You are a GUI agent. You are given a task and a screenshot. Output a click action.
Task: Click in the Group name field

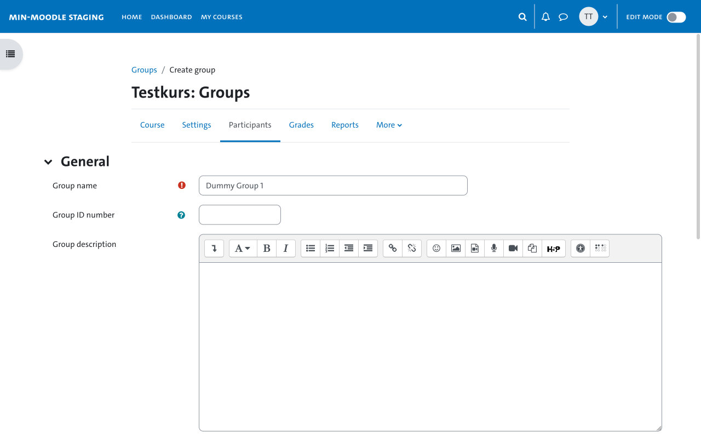click(333, 186)
